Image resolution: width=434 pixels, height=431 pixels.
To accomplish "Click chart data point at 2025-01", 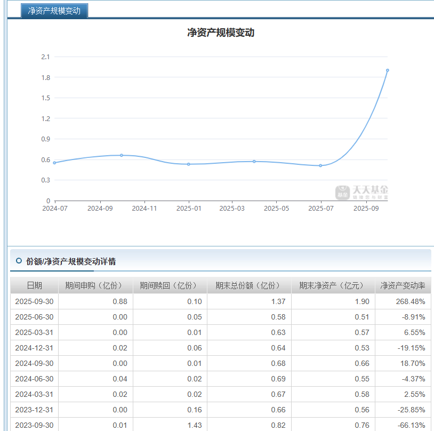I will [x=189, y=164].
